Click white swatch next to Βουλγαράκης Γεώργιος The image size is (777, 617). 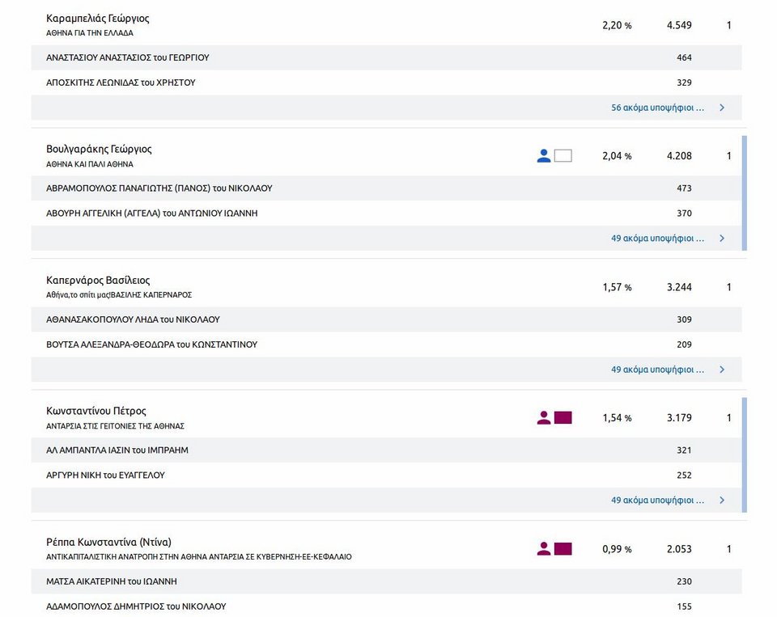click(563, 156)
